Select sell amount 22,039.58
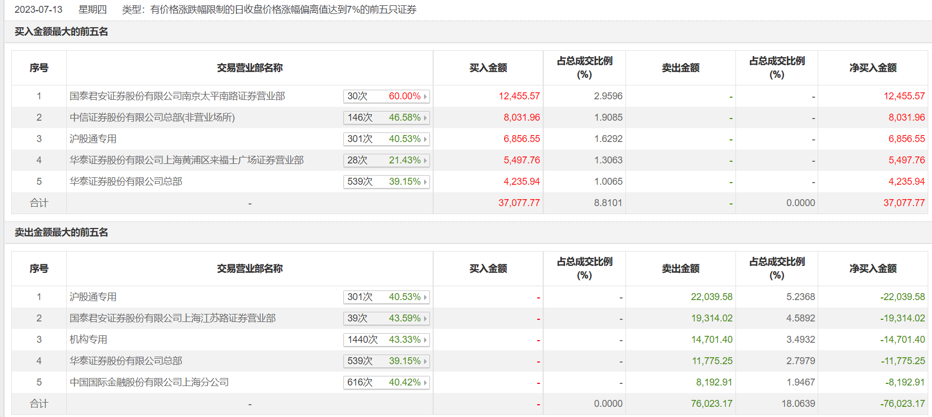This screenshot has height=417, width=932. click(x=711, y=297)
